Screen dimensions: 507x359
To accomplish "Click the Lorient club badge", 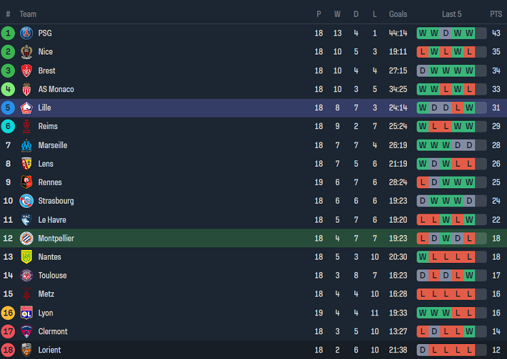I will pyautogui.click(x=27, y=350).
